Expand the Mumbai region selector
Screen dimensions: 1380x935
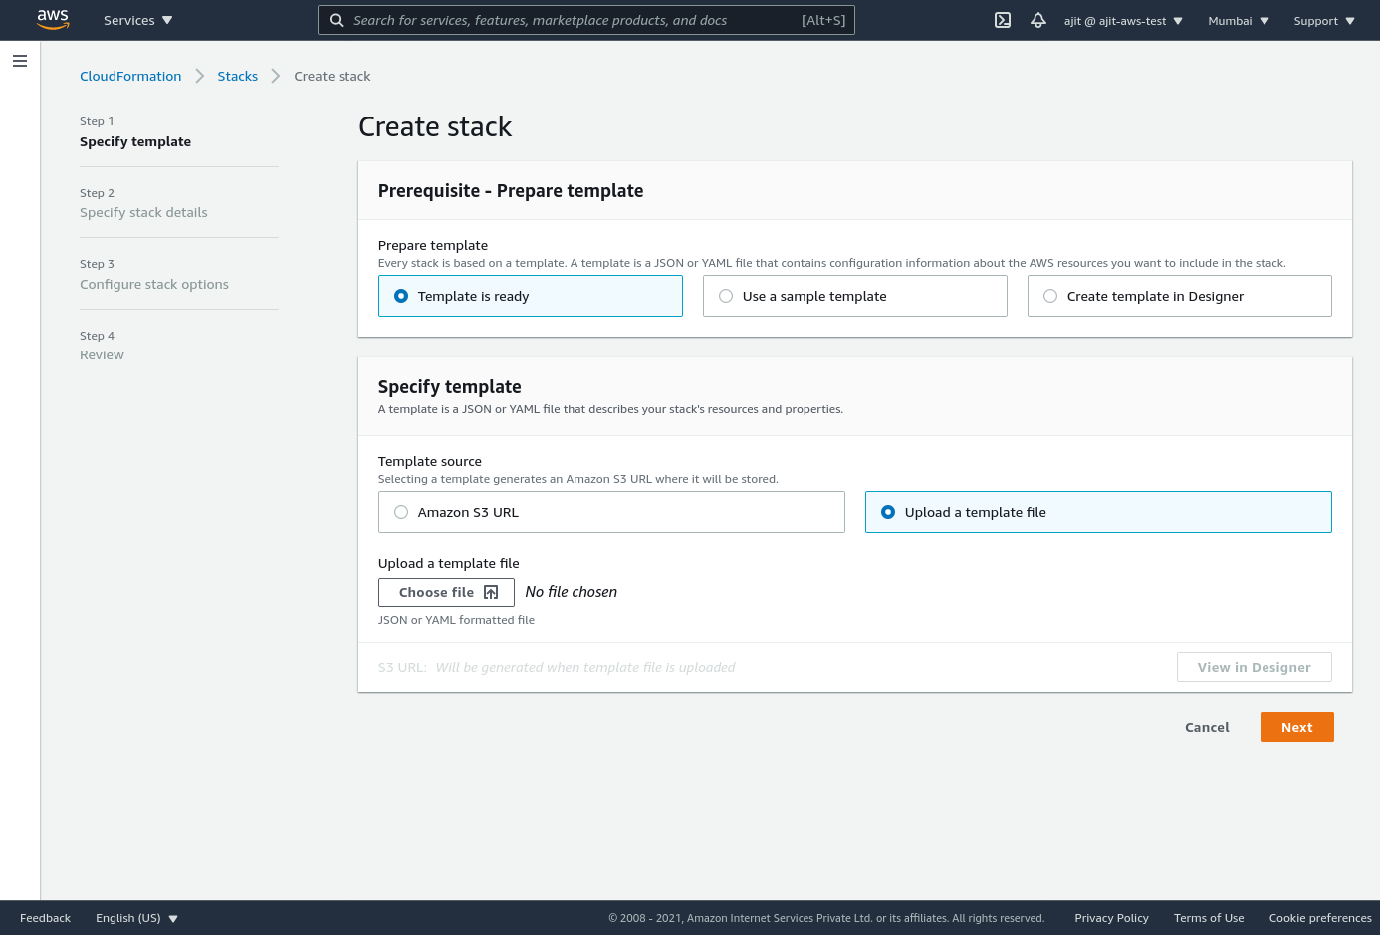[x=1238, y=21]
